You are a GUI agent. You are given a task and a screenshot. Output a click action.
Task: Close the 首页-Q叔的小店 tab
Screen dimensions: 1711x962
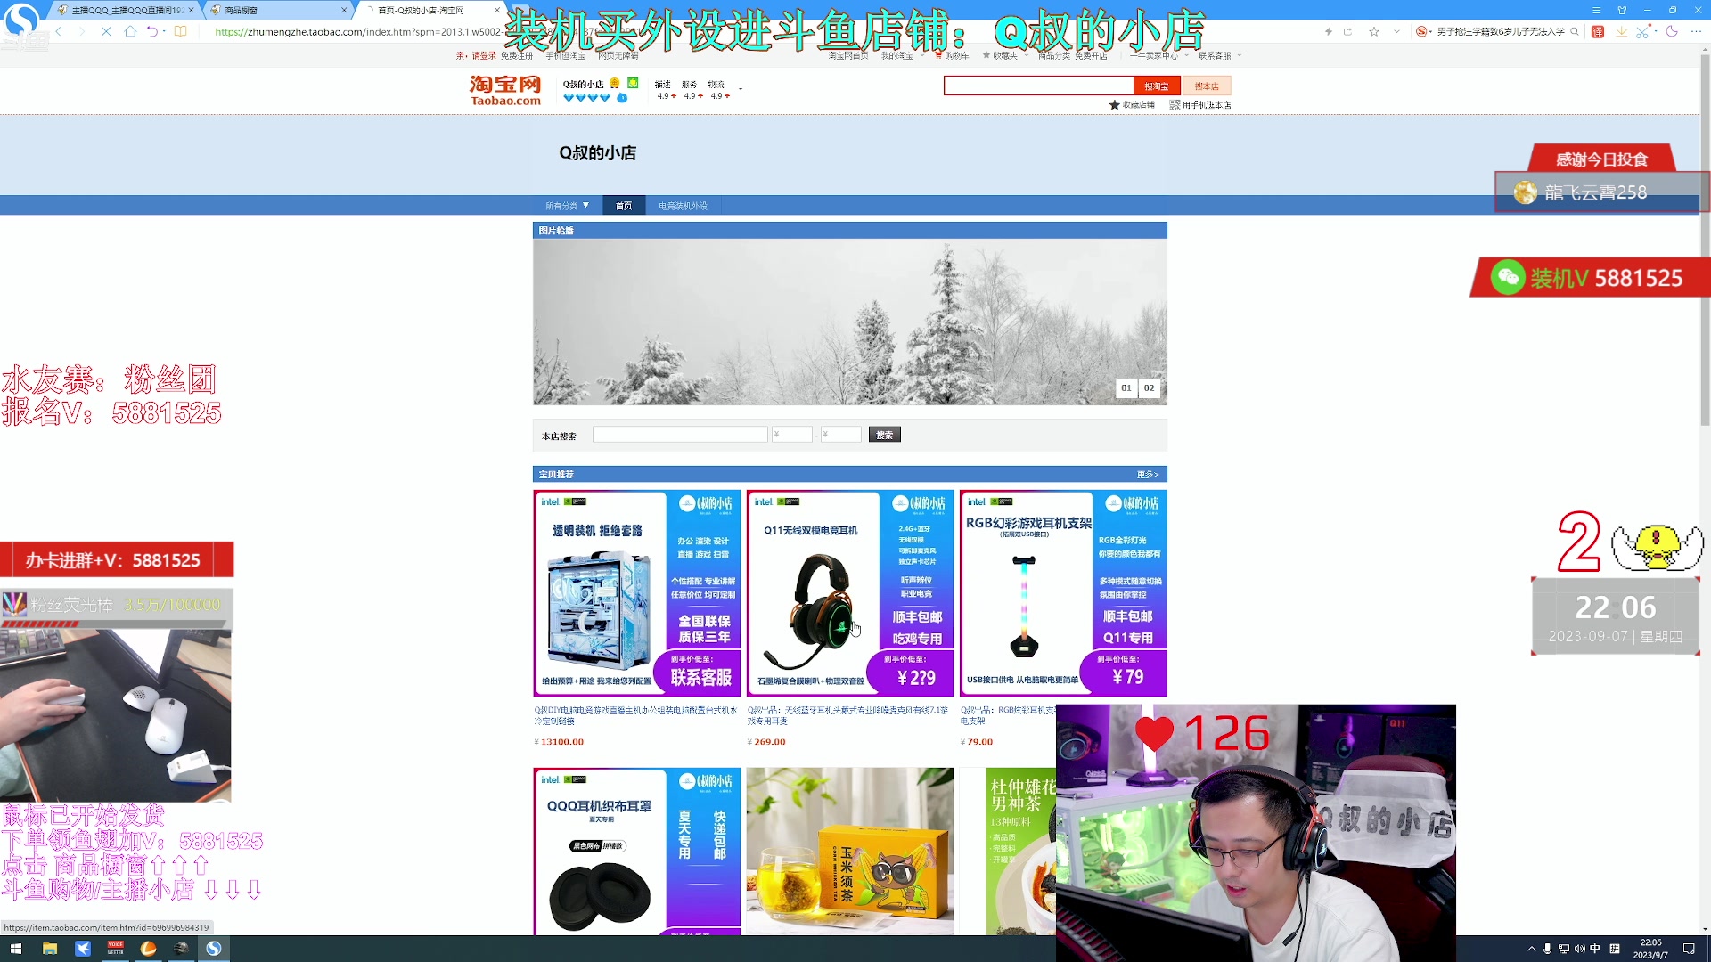click(x=496, y=10)
